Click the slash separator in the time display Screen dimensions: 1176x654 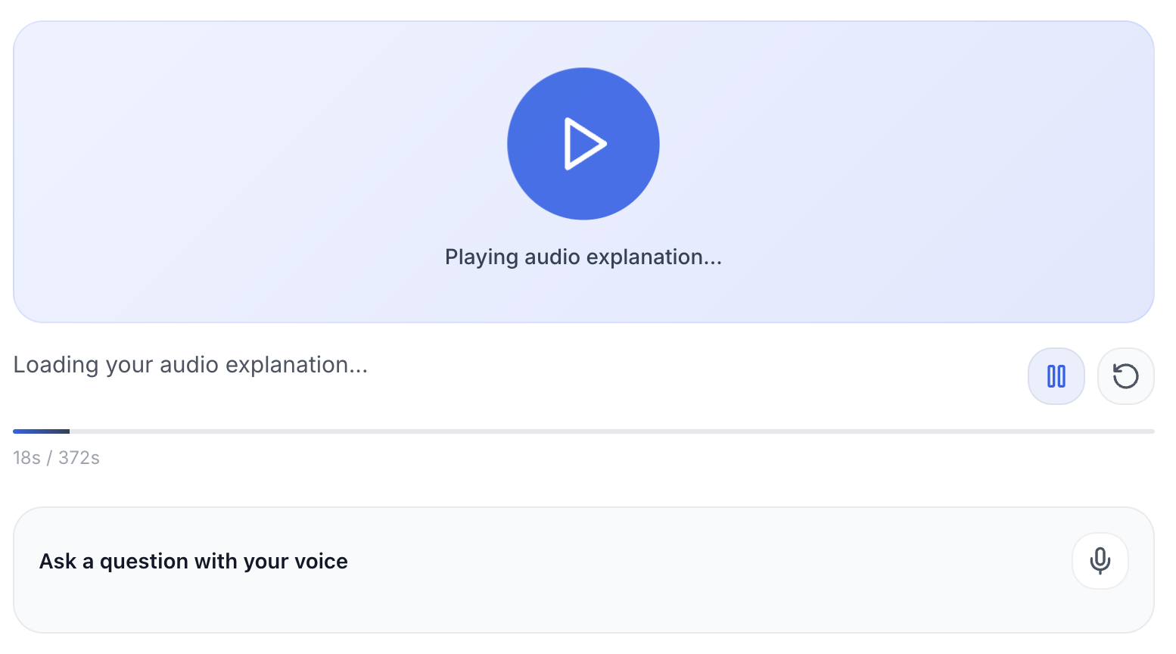(49, 458)
